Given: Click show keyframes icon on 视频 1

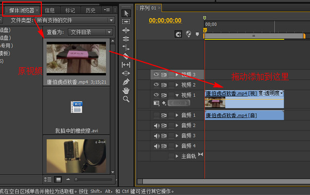Looking at the screenshot, I should (x=164, y=103).
